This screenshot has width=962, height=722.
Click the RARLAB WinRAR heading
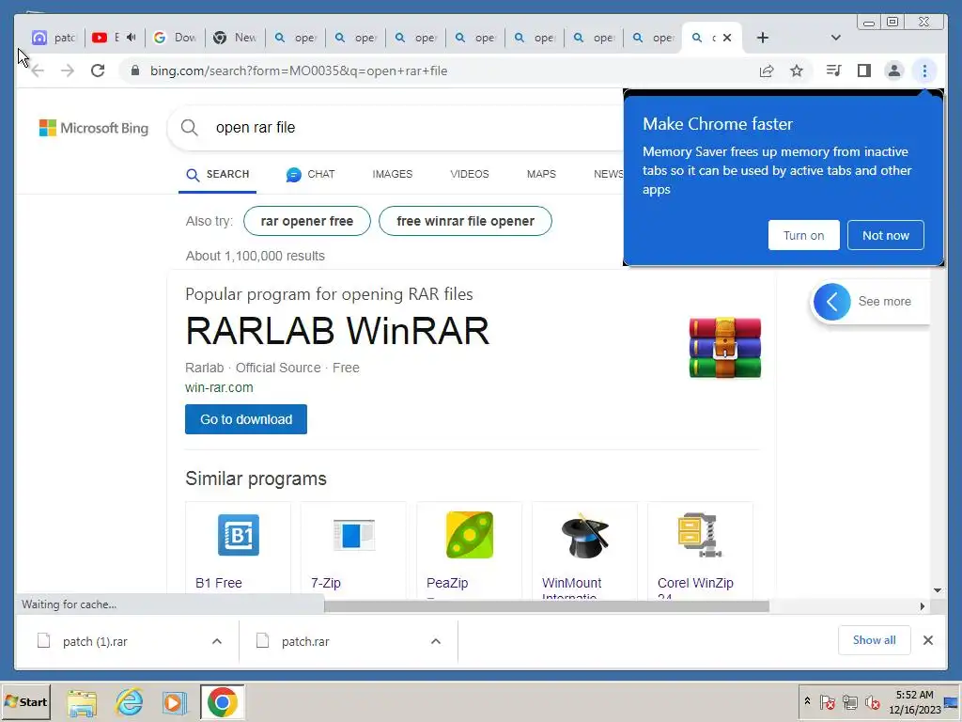point(337,331)
